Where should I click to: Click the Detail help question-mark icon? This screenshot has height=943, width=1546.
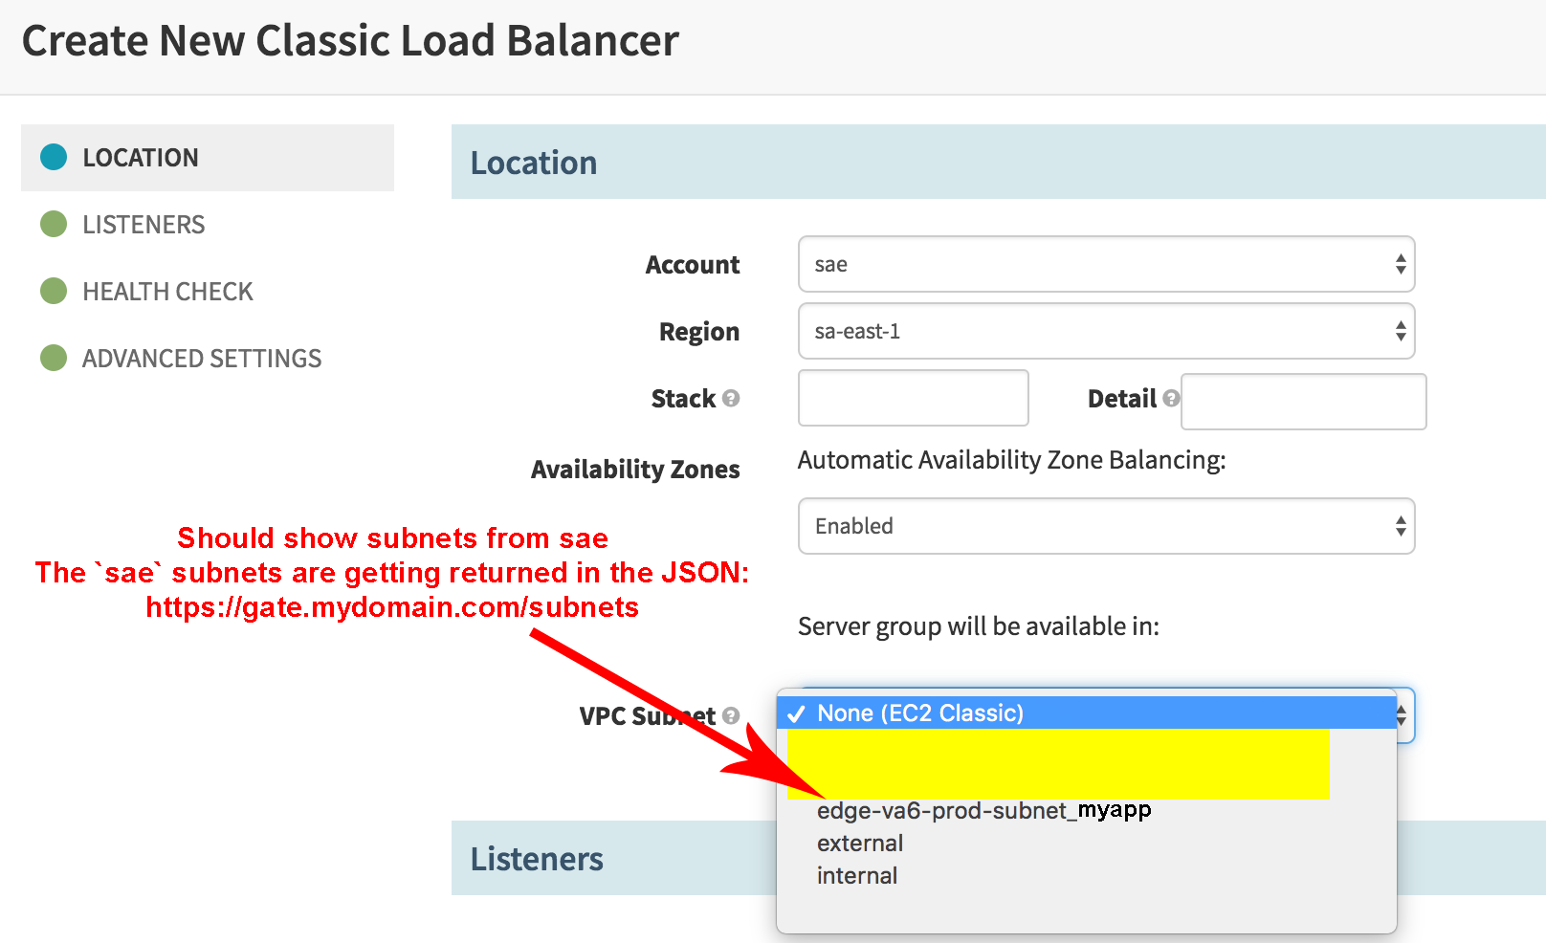click(1171, 399)
